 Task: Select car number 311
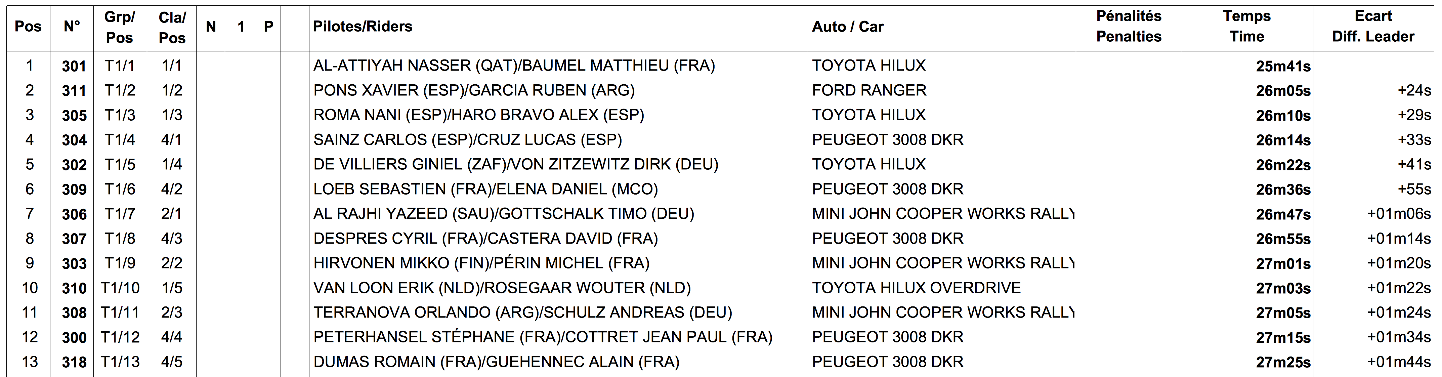coord(74,91)
